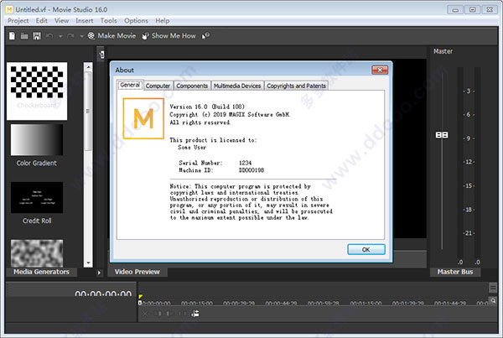Open the Options menu
Image resolution: width=503 pixels, height=338 pixels.
click(x=136, y=21)
